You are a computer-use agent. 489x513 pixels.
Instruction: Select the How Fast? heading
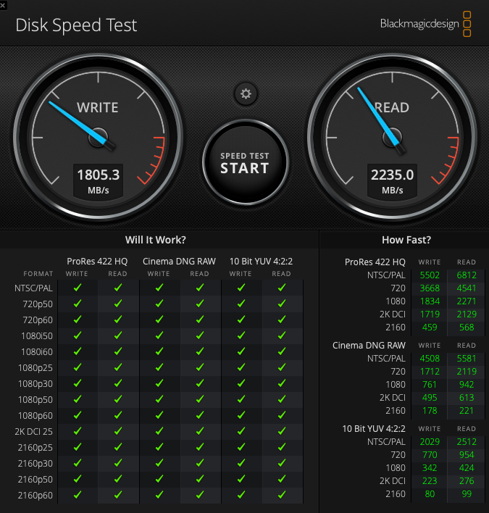click(406, 240)
